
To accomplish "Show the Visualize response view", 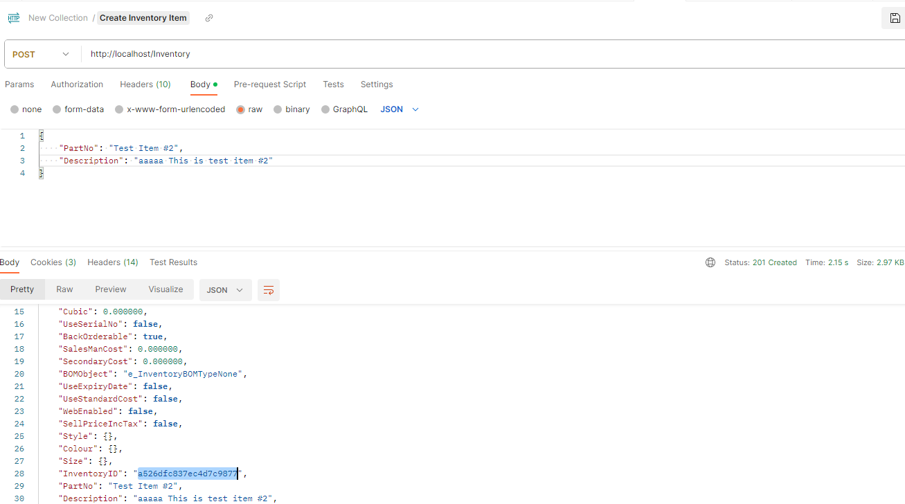I will (x=165, y=289).
